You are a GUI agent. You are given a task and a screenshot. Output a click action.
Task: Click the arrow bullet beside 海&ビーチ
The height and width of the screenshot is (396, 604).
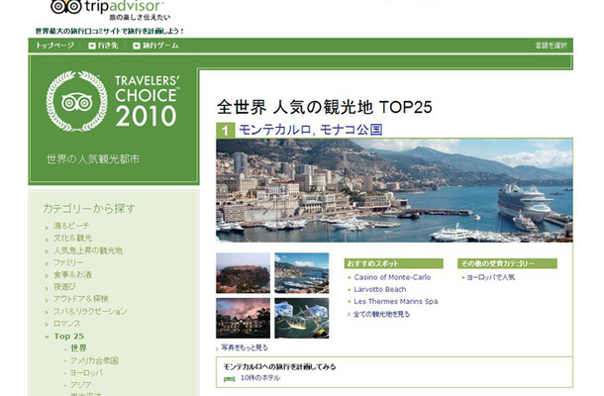click(x=47, y=228)
